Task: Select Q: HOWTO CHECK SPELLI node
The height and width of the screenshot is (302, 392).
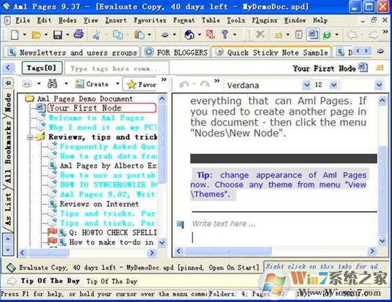Action: [113, 233]
